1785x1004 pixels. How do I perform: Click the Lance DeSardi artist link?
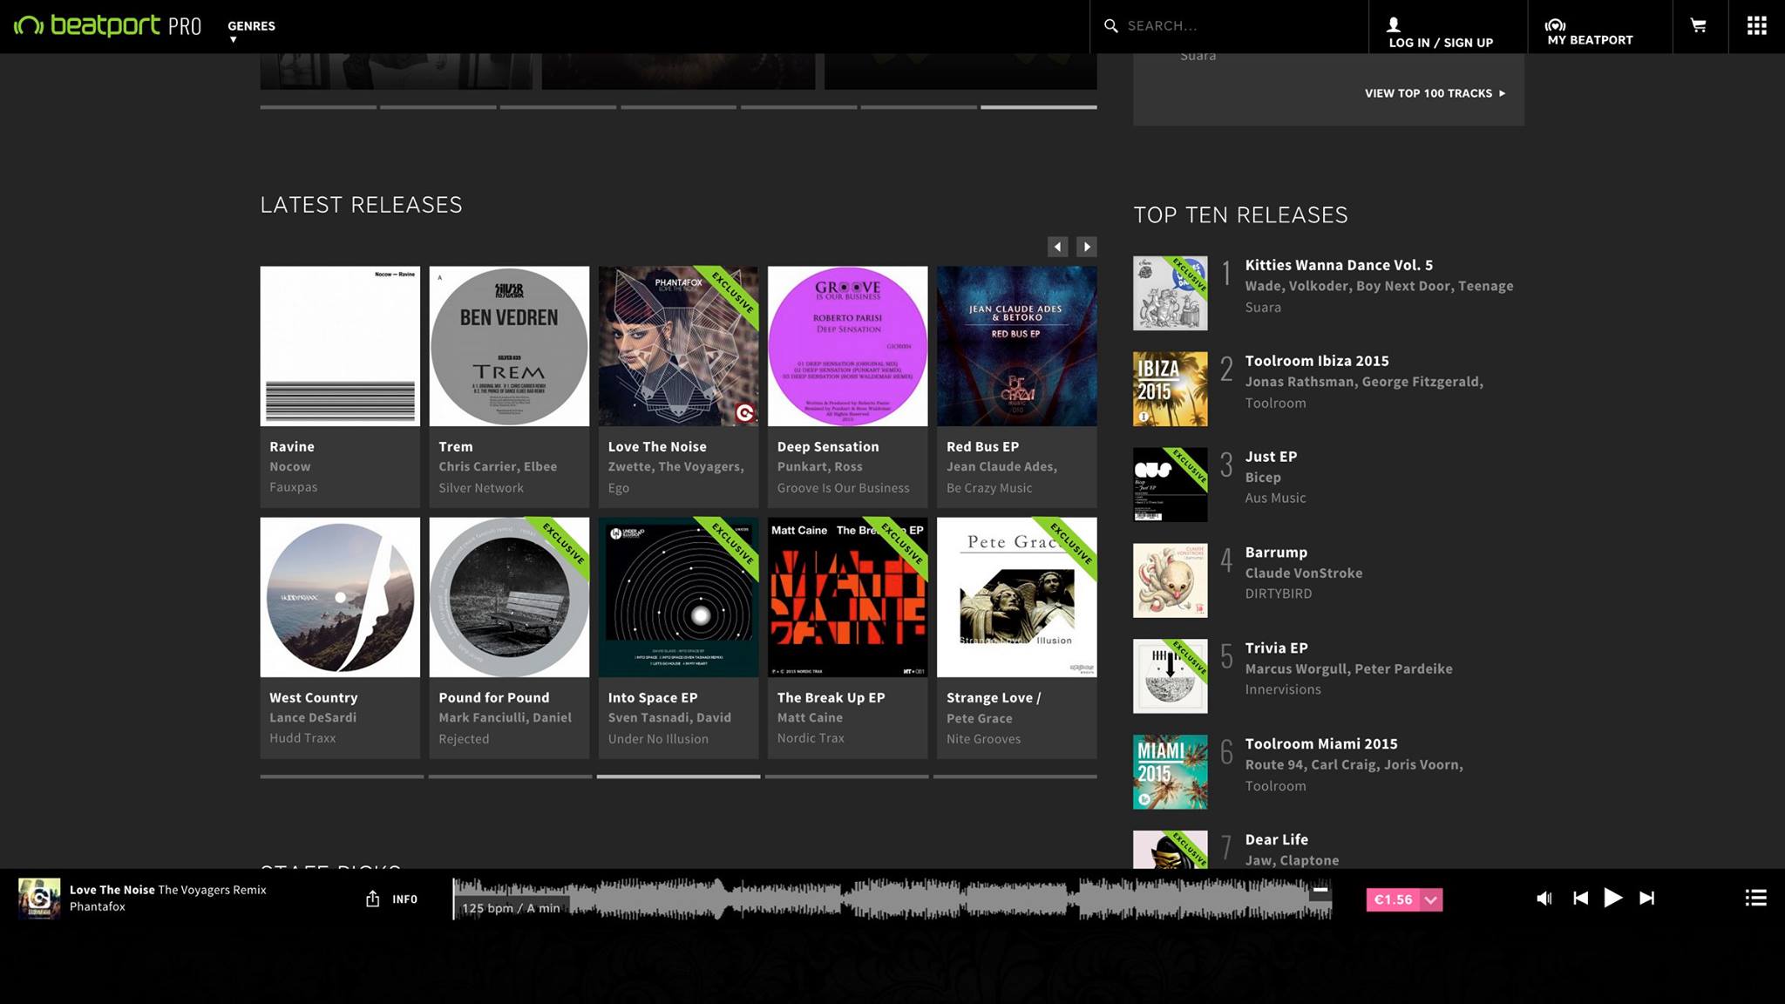tap(313, 717)
